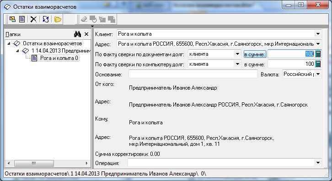The image size is (332, 181).
Task: Click the first toolbar icon with colored windows
Action: click(12, 19)
